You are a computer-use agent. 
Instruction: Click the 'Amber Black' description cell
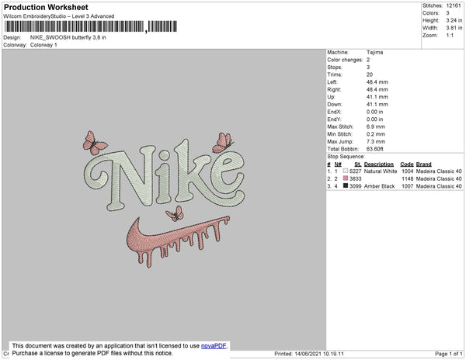coord(379,186)
